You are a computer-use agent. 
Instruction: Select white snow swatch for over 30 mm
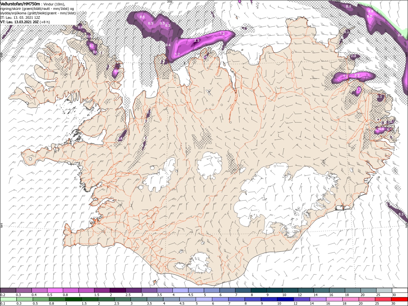tap(400, 290)
